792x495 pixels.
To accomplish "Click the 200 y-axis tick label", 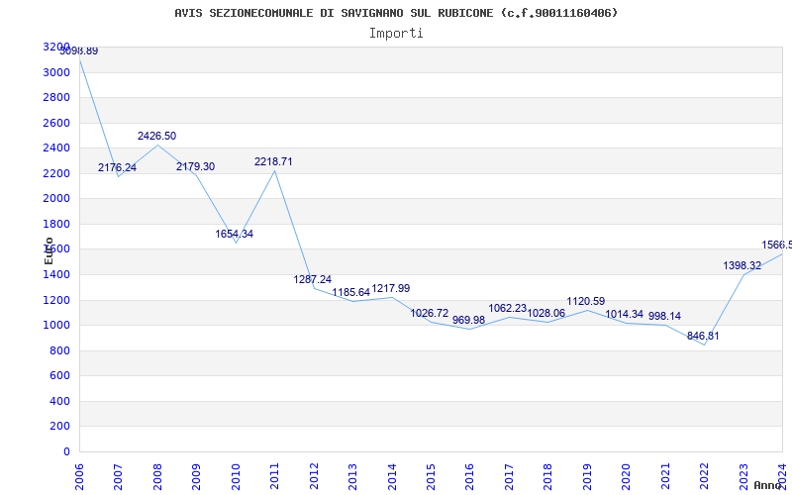I will [59, 427].
